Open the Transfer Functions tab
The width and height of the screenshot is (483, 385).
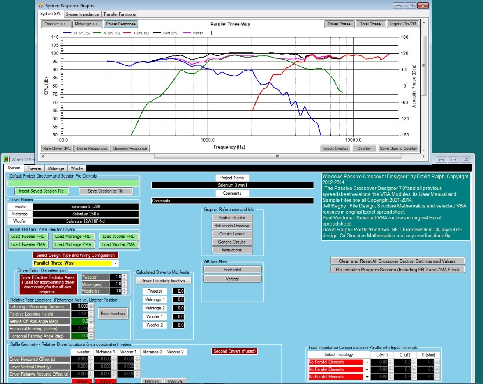pos(120,14)
